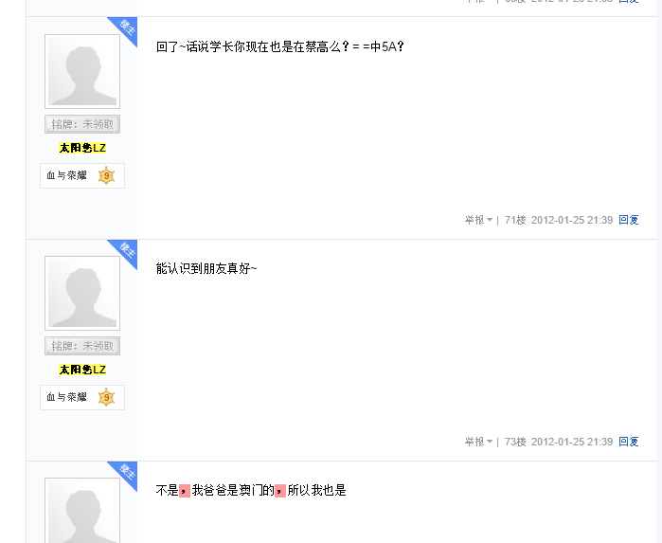Open username 太阳患LZ in 71楼 post
Screen dimensions: 662x543
(82, 148)
